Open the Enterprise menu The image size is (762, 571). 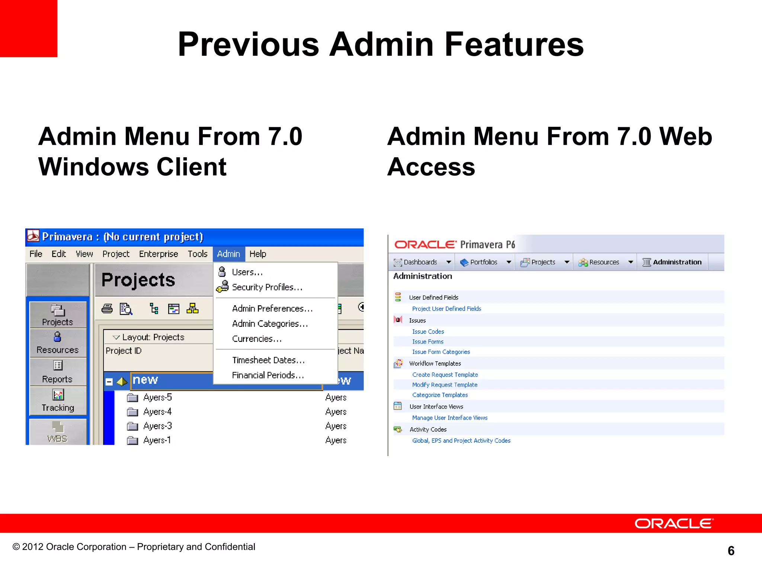tap(159, 254)
